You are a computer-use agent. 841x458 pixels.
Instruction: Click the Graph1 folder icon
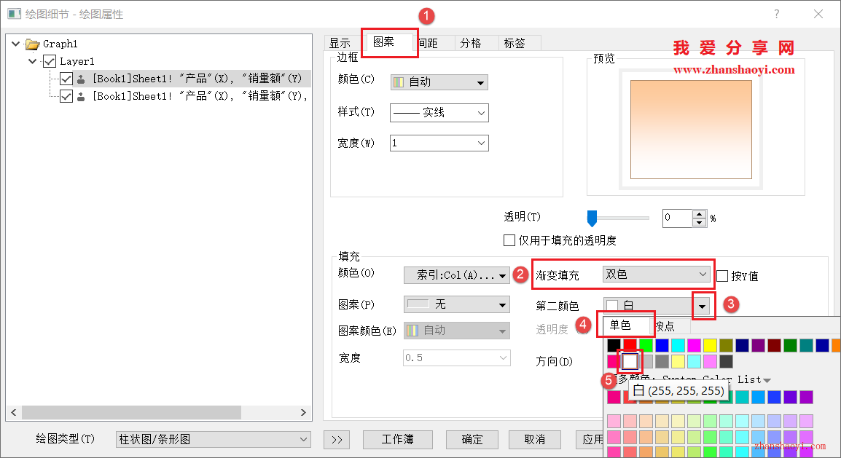(x=33, y=44)
